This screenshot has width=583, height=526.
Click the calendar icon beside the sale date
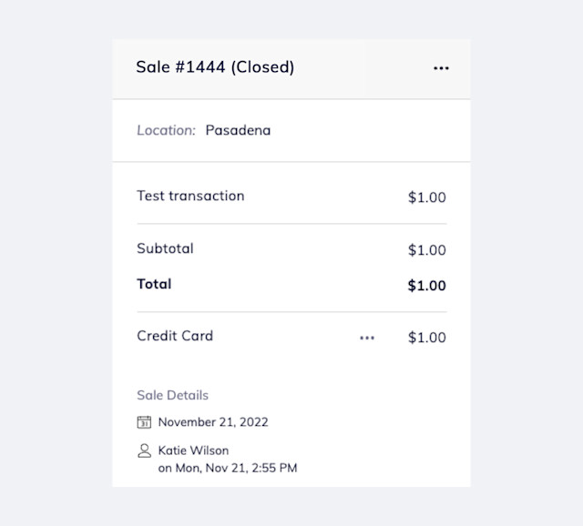[144, 422]
